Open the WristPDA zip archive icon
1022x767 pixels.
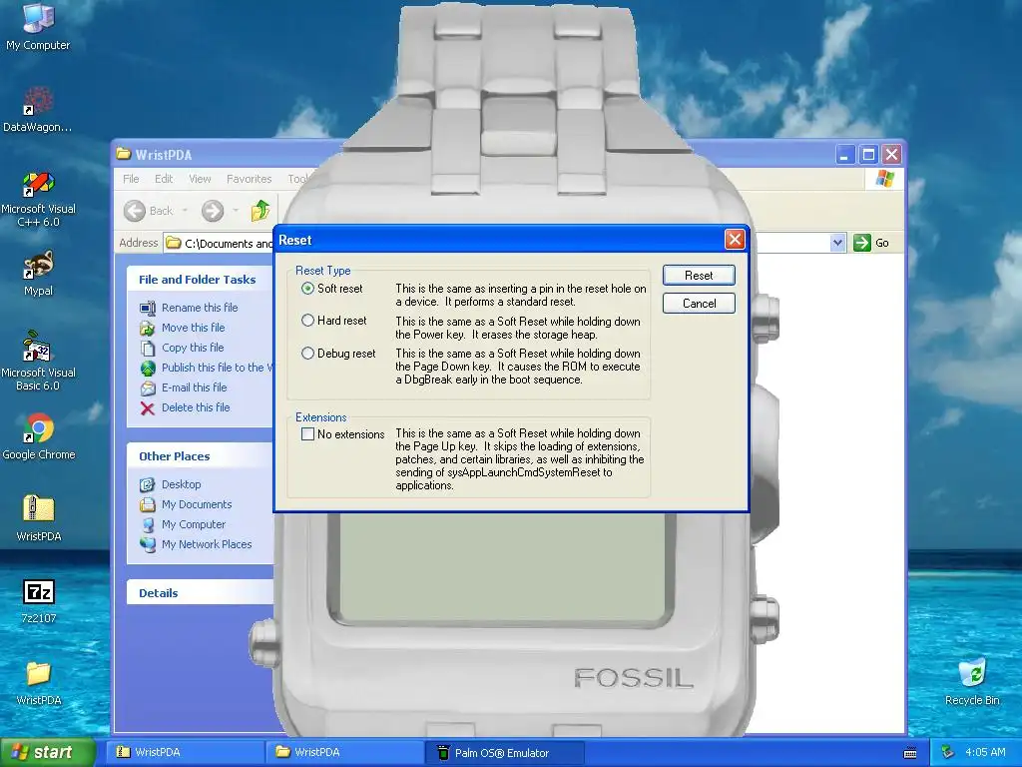tap(38, 518)
